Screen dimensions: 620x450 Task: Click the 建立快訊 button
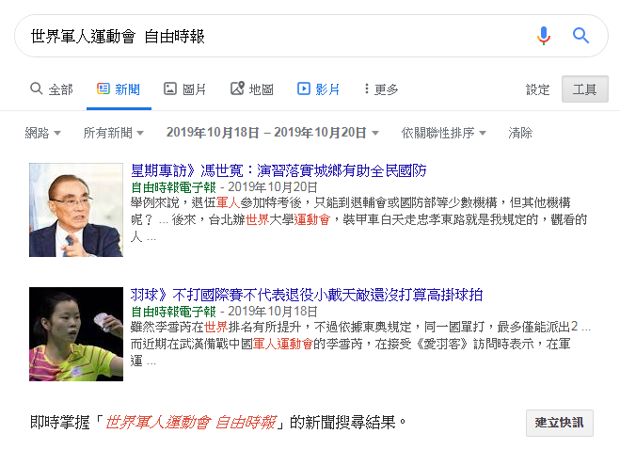[560, 423]
